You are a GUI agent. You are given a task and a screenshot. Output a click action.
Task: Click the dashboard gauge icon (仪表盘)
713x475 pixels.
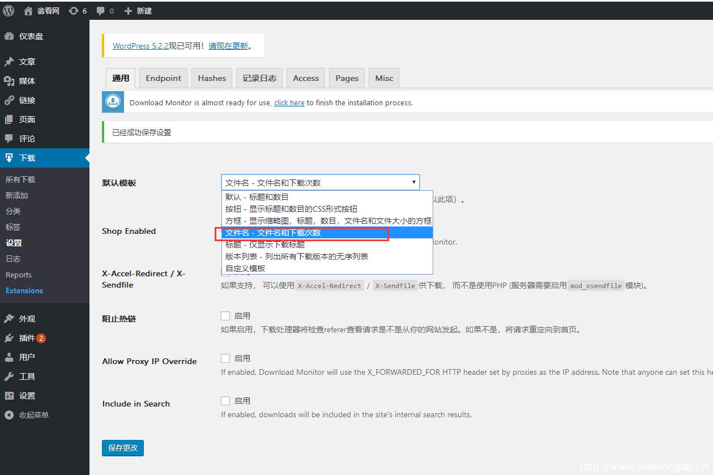[9, 36]
